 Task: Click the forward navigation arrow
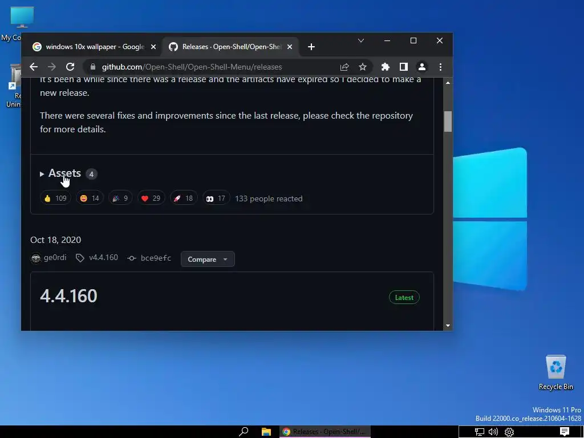52,67
